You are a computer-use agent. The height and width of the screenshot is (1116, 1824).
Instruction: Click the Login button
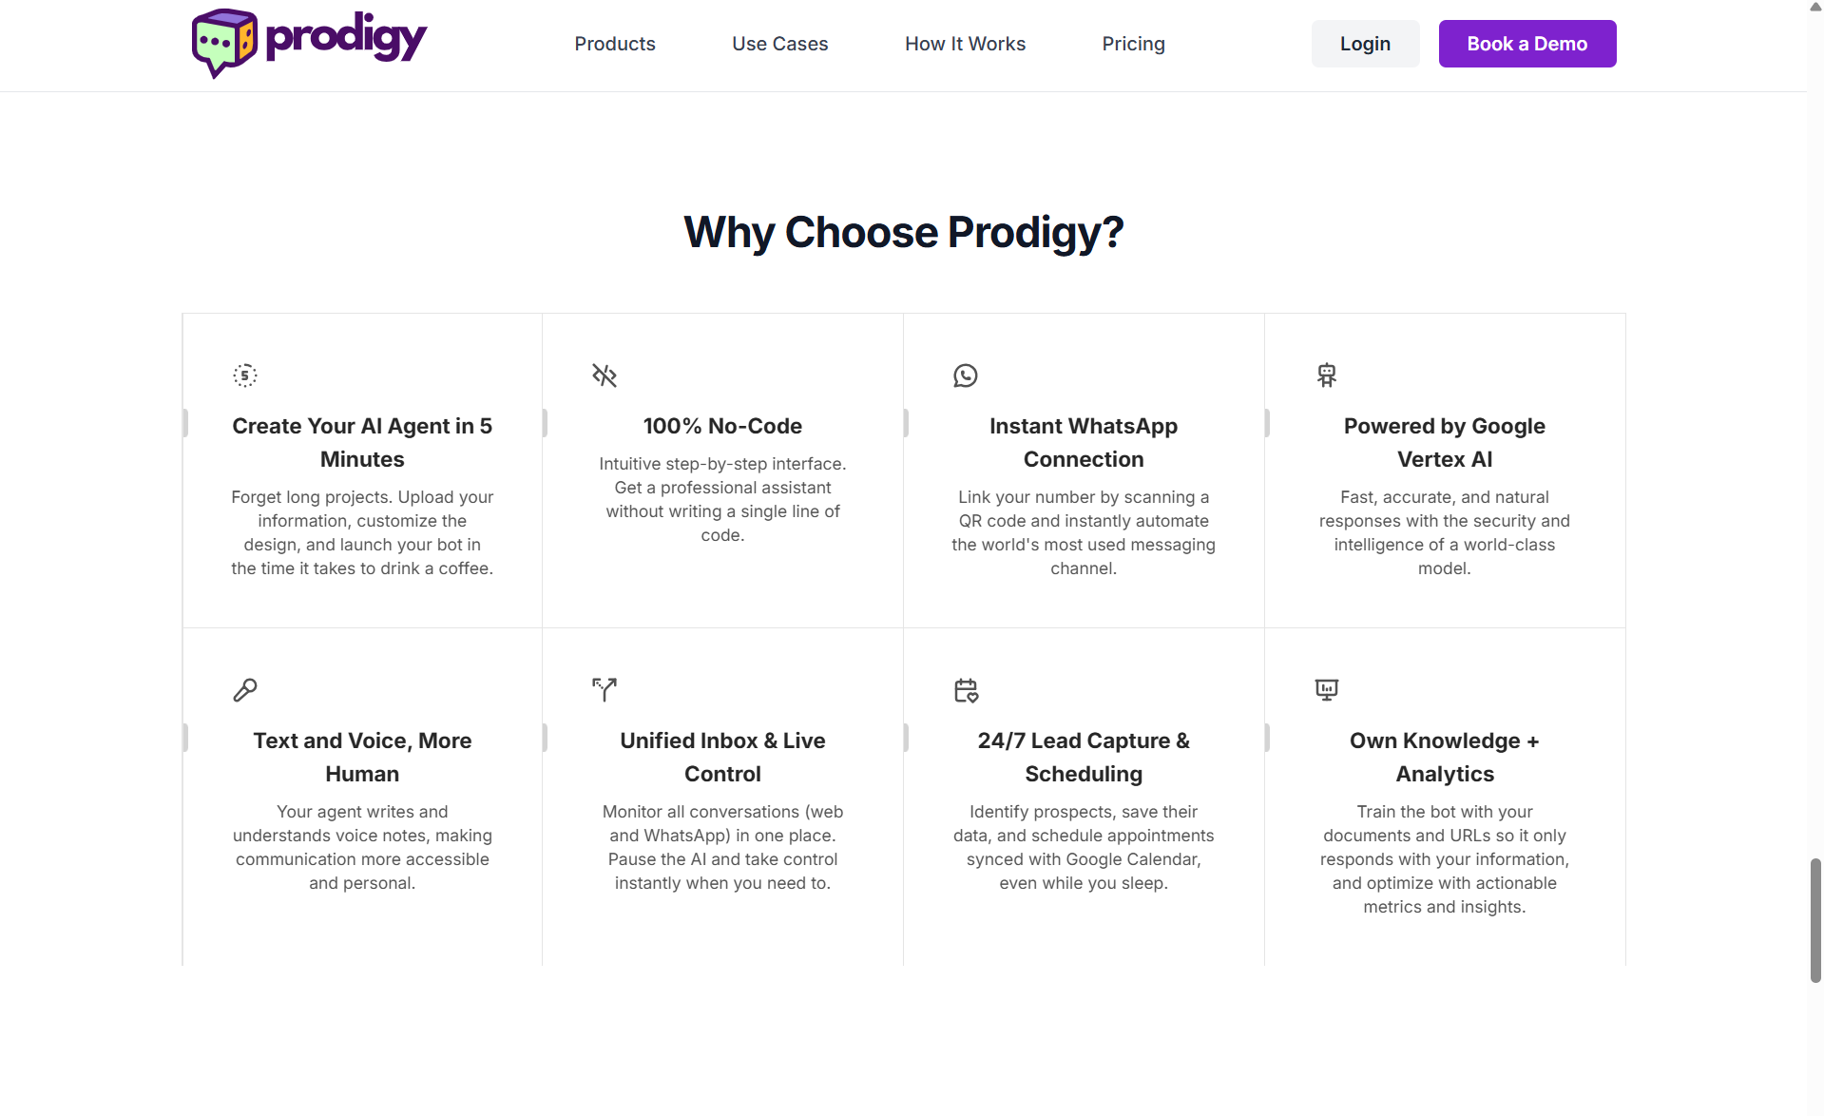(x=1365, y=43)
